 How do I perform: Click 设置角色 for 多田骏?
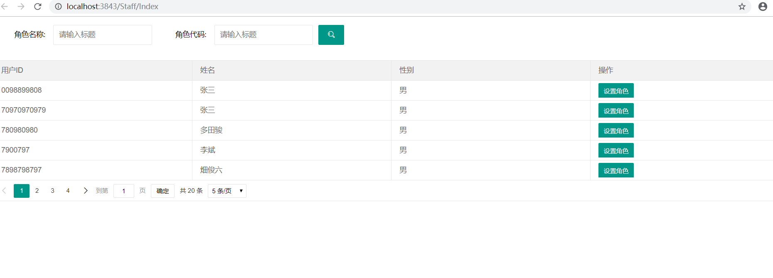(x=615, y=130)
